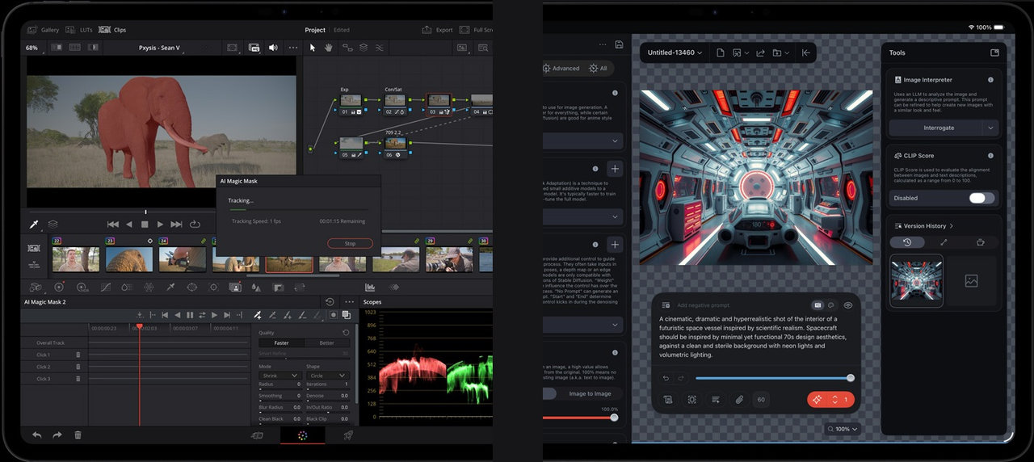This screenshot has width=1034, height=462.
Task: Mute viewer audio with speaker icon
Action: click(x=273, y=48)
